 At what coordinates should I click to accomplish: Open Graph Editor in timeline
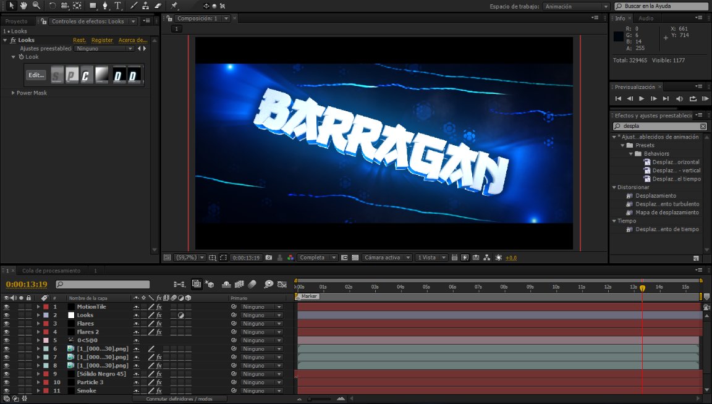click(282, 284)
